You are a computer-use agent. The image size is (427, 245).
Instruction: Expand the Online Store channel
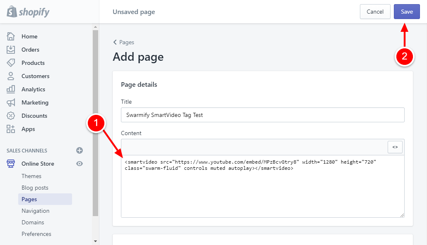[x=38, y=164]
